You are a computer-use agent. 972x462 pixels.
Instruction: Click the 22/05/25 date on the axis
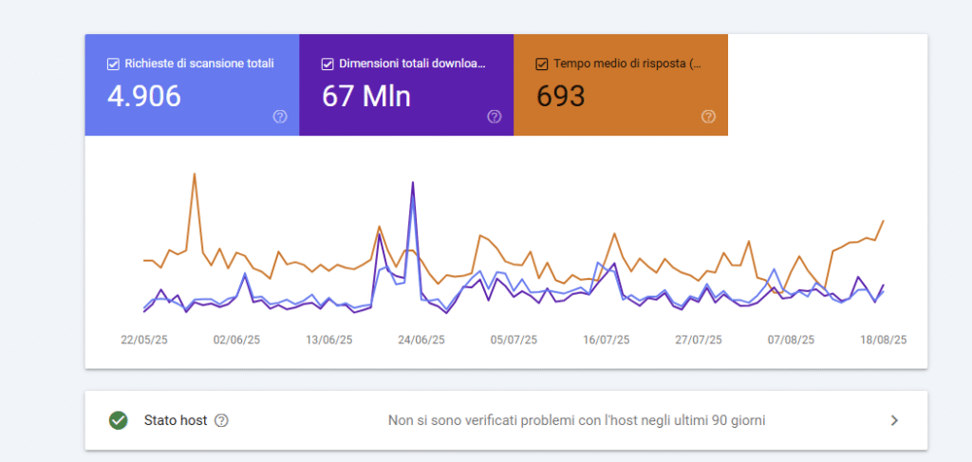point(144,339)
